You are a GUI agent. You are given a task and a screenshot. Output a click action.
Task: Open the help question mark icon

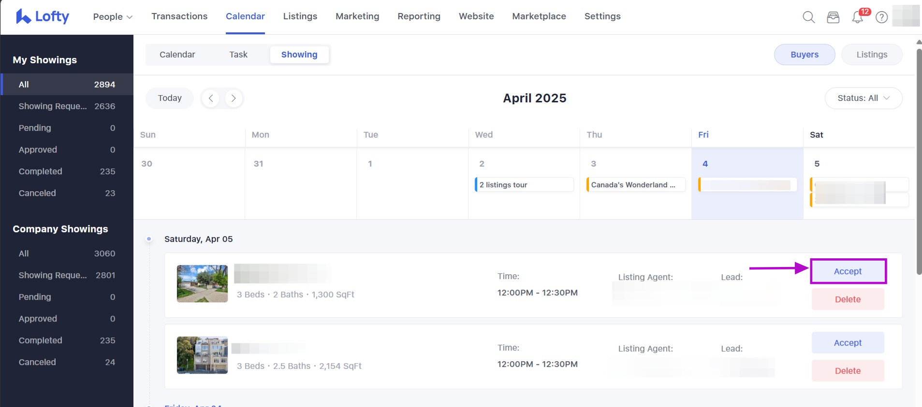coord(882,17)
